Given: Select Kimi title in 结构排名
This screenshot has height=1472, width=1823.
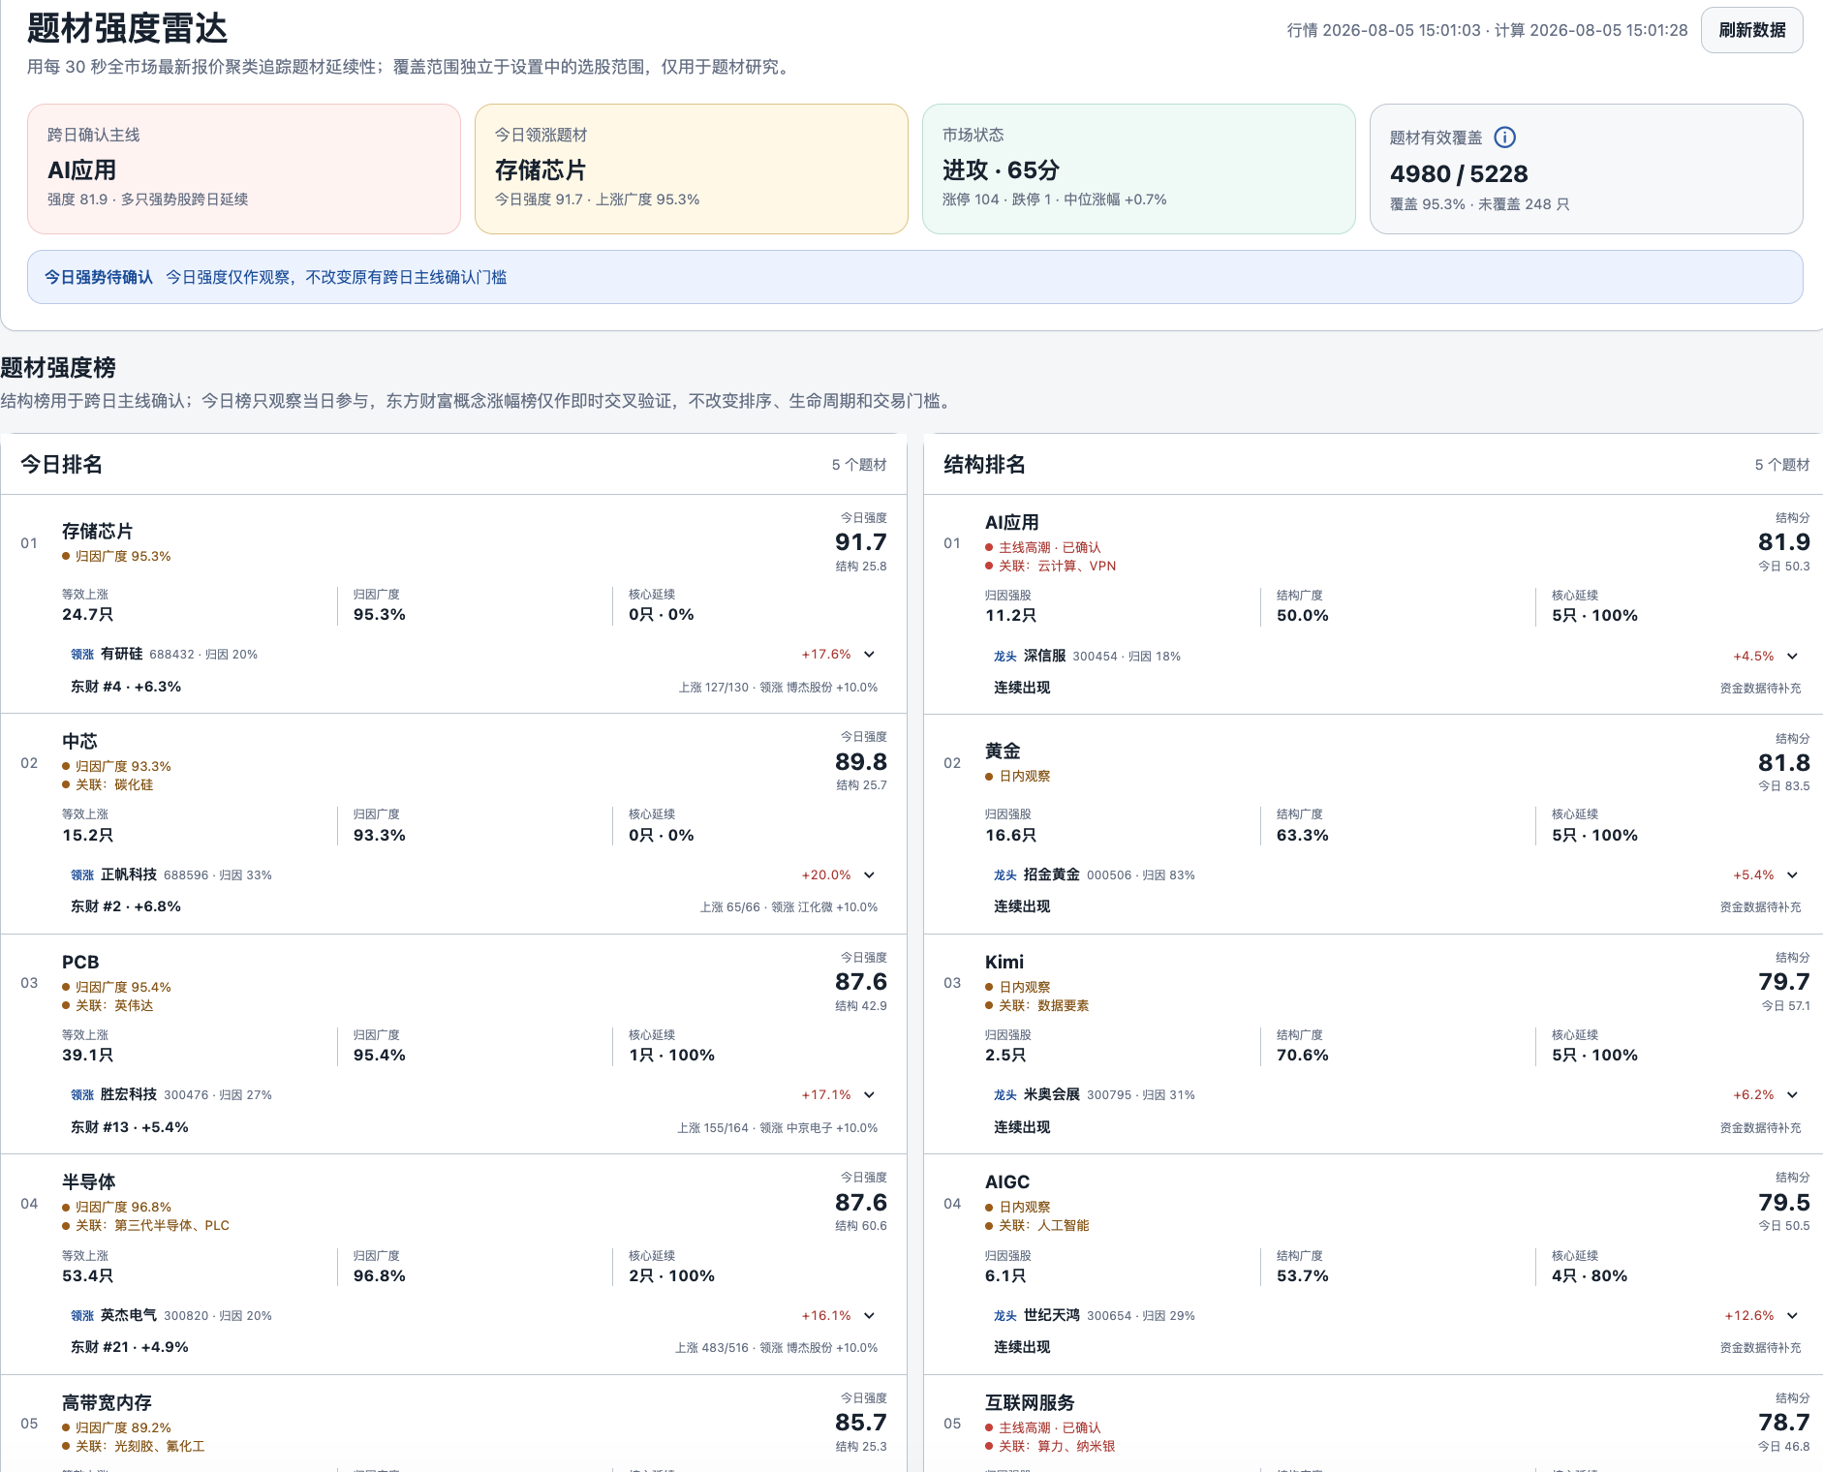Looking at the screenshot, I should [x=1004, y=962].
